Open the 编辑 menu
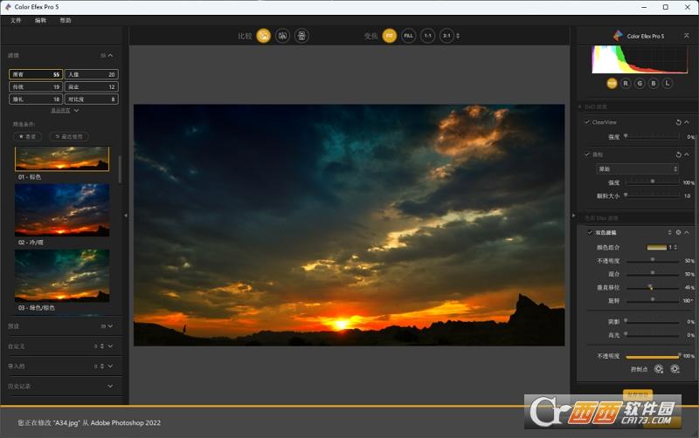The image size is (699, 438). pyautogui.click(x=40, y=20)
